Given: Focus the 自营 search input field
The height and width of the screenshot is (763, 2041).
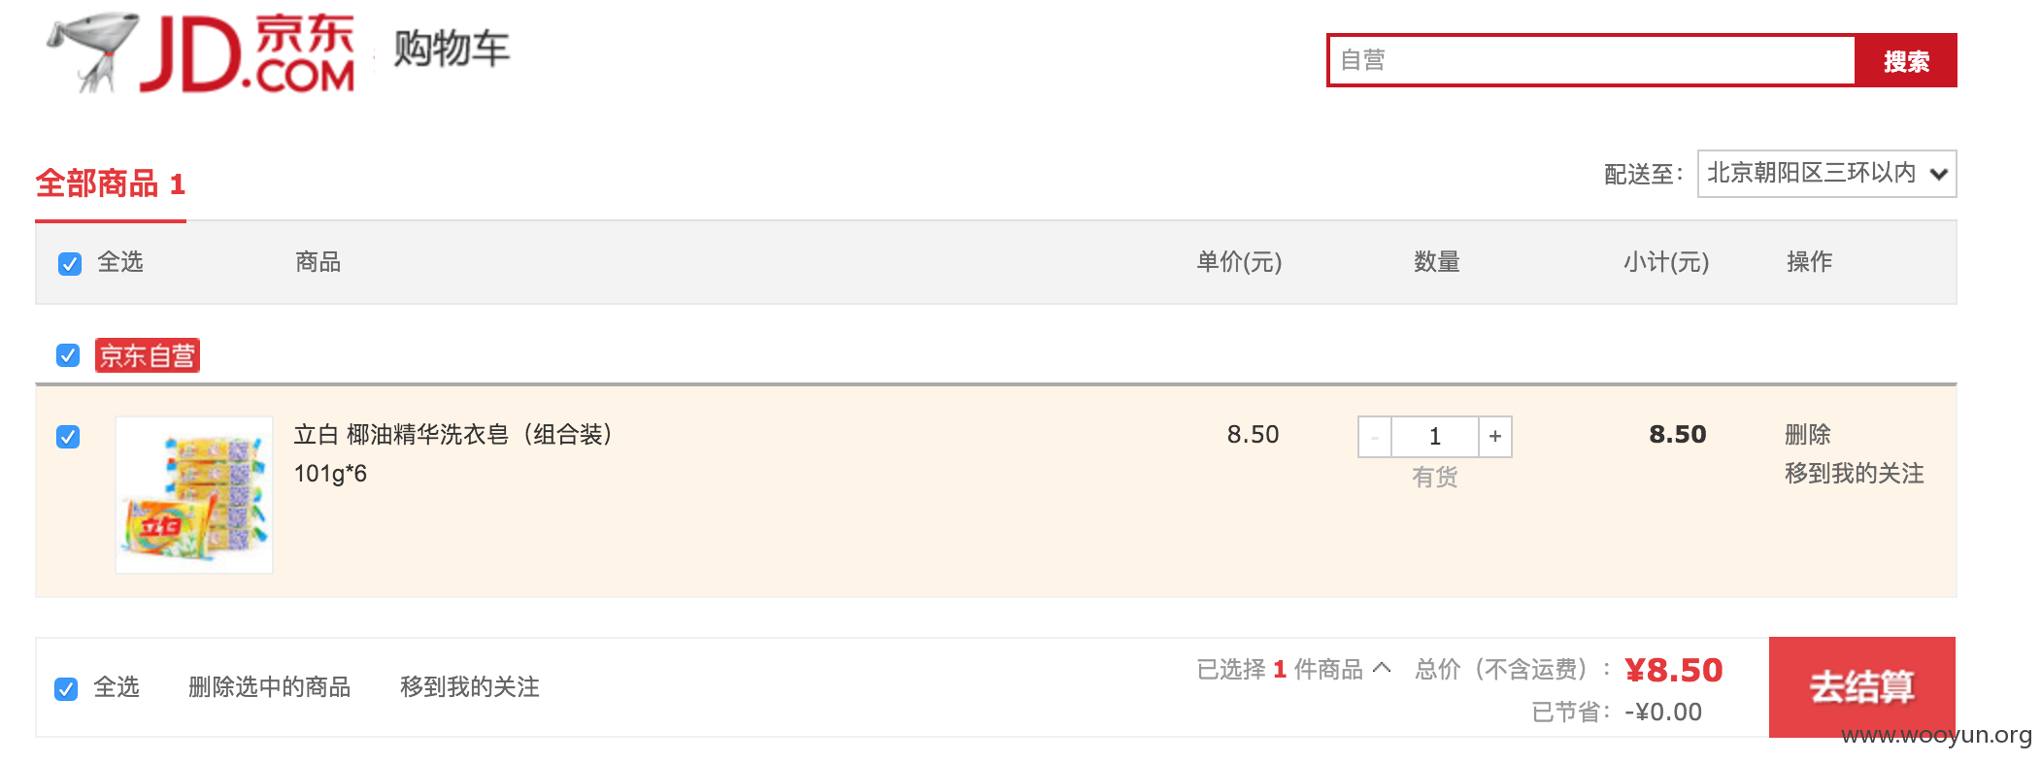Looking at the screenshot, I should point(1591,60).
